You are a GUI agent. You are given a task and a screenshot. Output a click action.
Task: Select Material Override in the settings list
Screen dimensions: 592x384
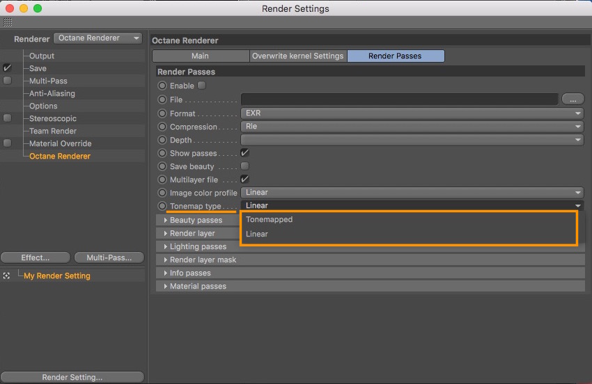point(61,143)
